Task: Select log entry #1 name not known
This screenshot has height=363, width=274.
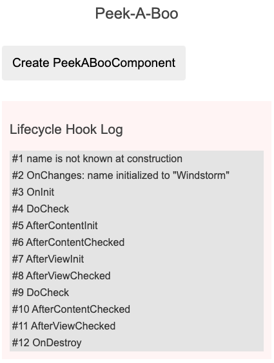Action: [x=97, y=159]
